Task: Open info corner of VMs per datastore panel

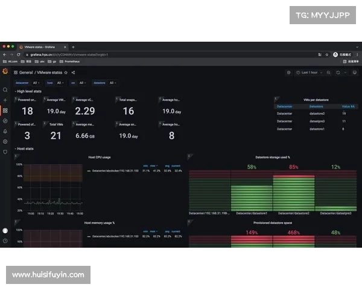Action: point(276,98)
